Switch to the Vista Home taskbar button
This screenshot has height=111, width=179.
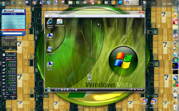131,2
